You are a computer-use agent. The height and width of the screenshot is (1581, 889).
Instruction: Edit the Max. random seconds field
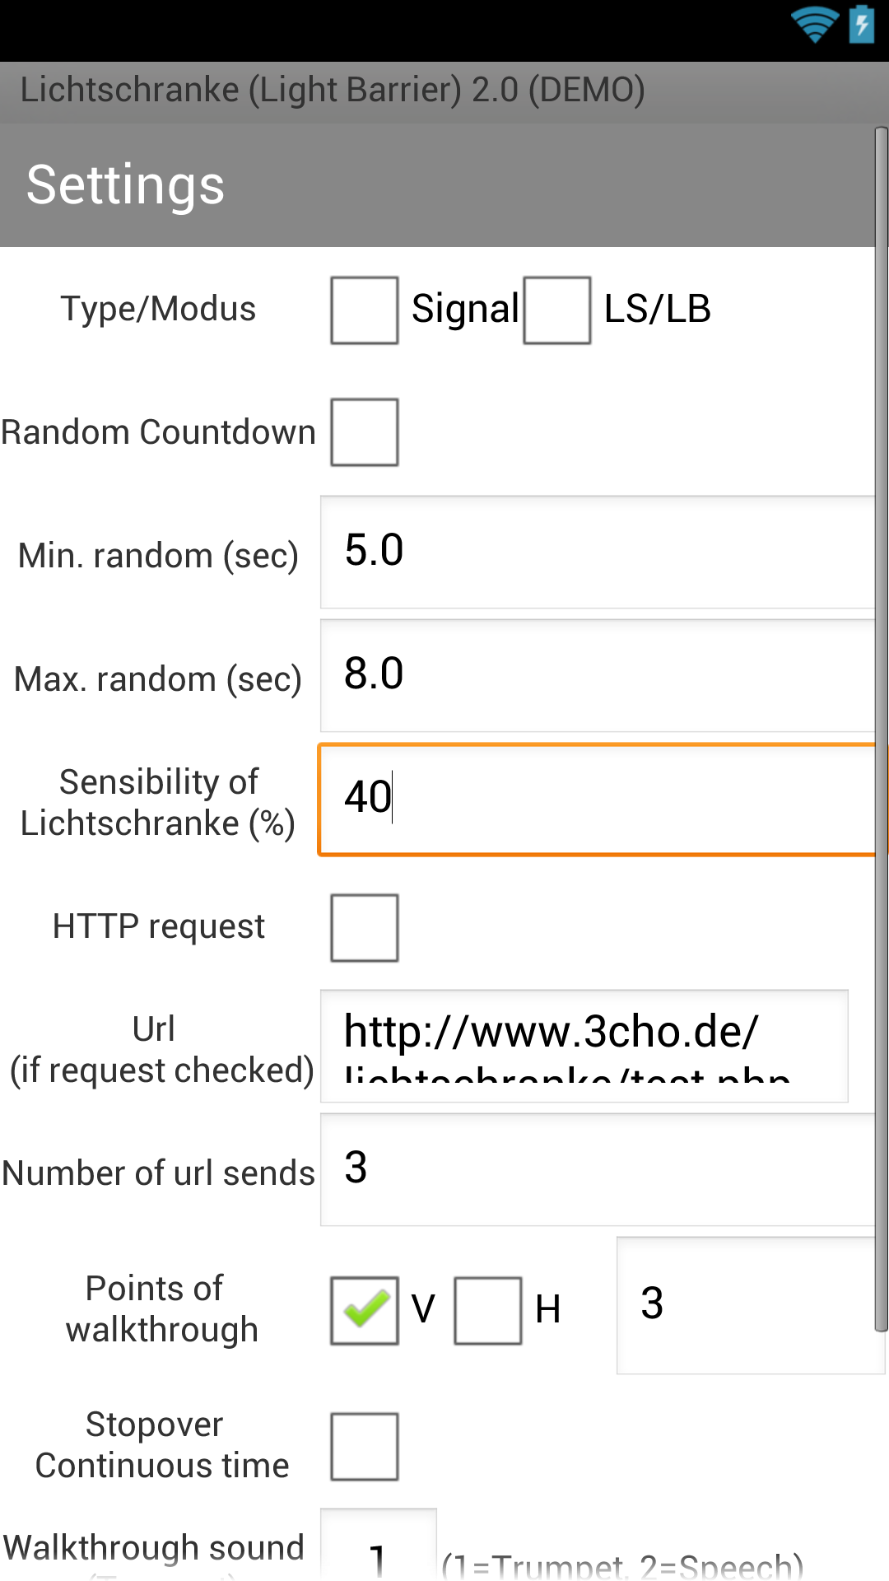[x=598, y=675]
